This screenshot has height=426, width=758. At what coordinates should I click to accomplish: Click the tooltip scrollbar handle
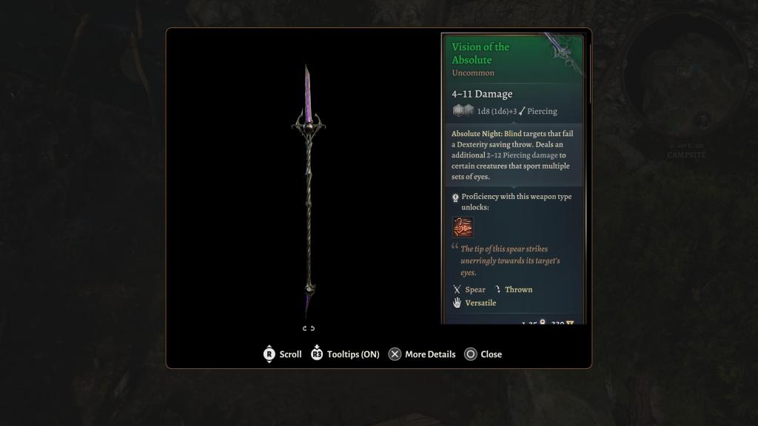[590, 72]
